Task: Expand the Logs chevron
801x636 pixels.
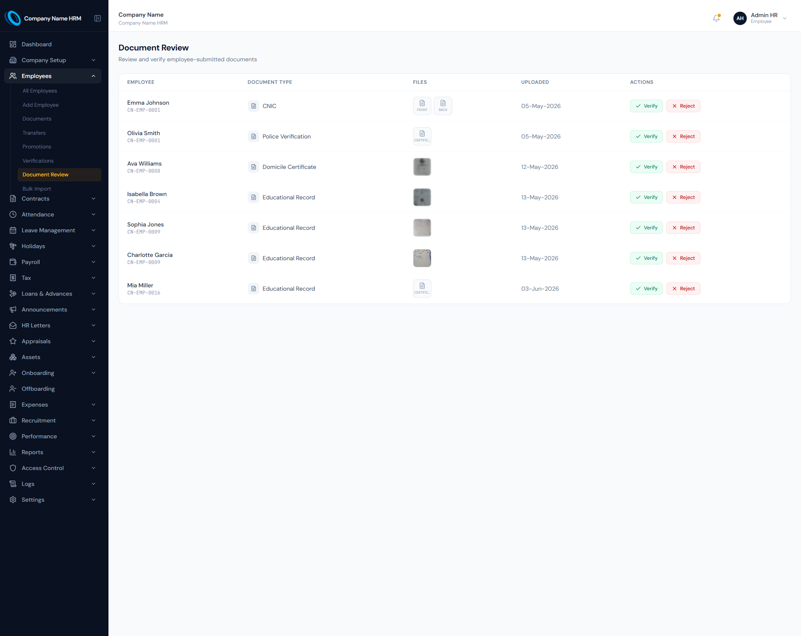Action: click(93, 484)
